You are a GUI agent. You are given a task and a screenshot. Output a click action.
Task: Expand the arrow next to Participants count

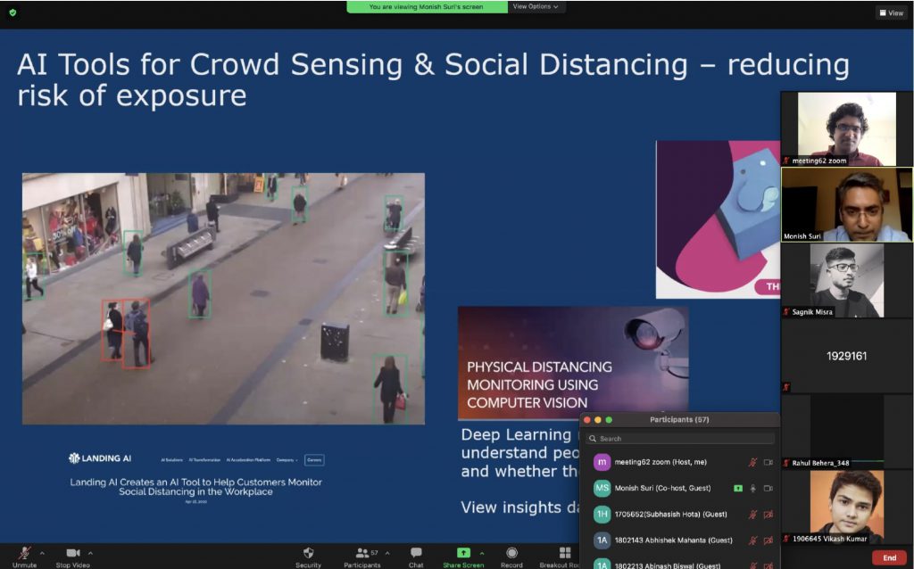tap(387, 553)
